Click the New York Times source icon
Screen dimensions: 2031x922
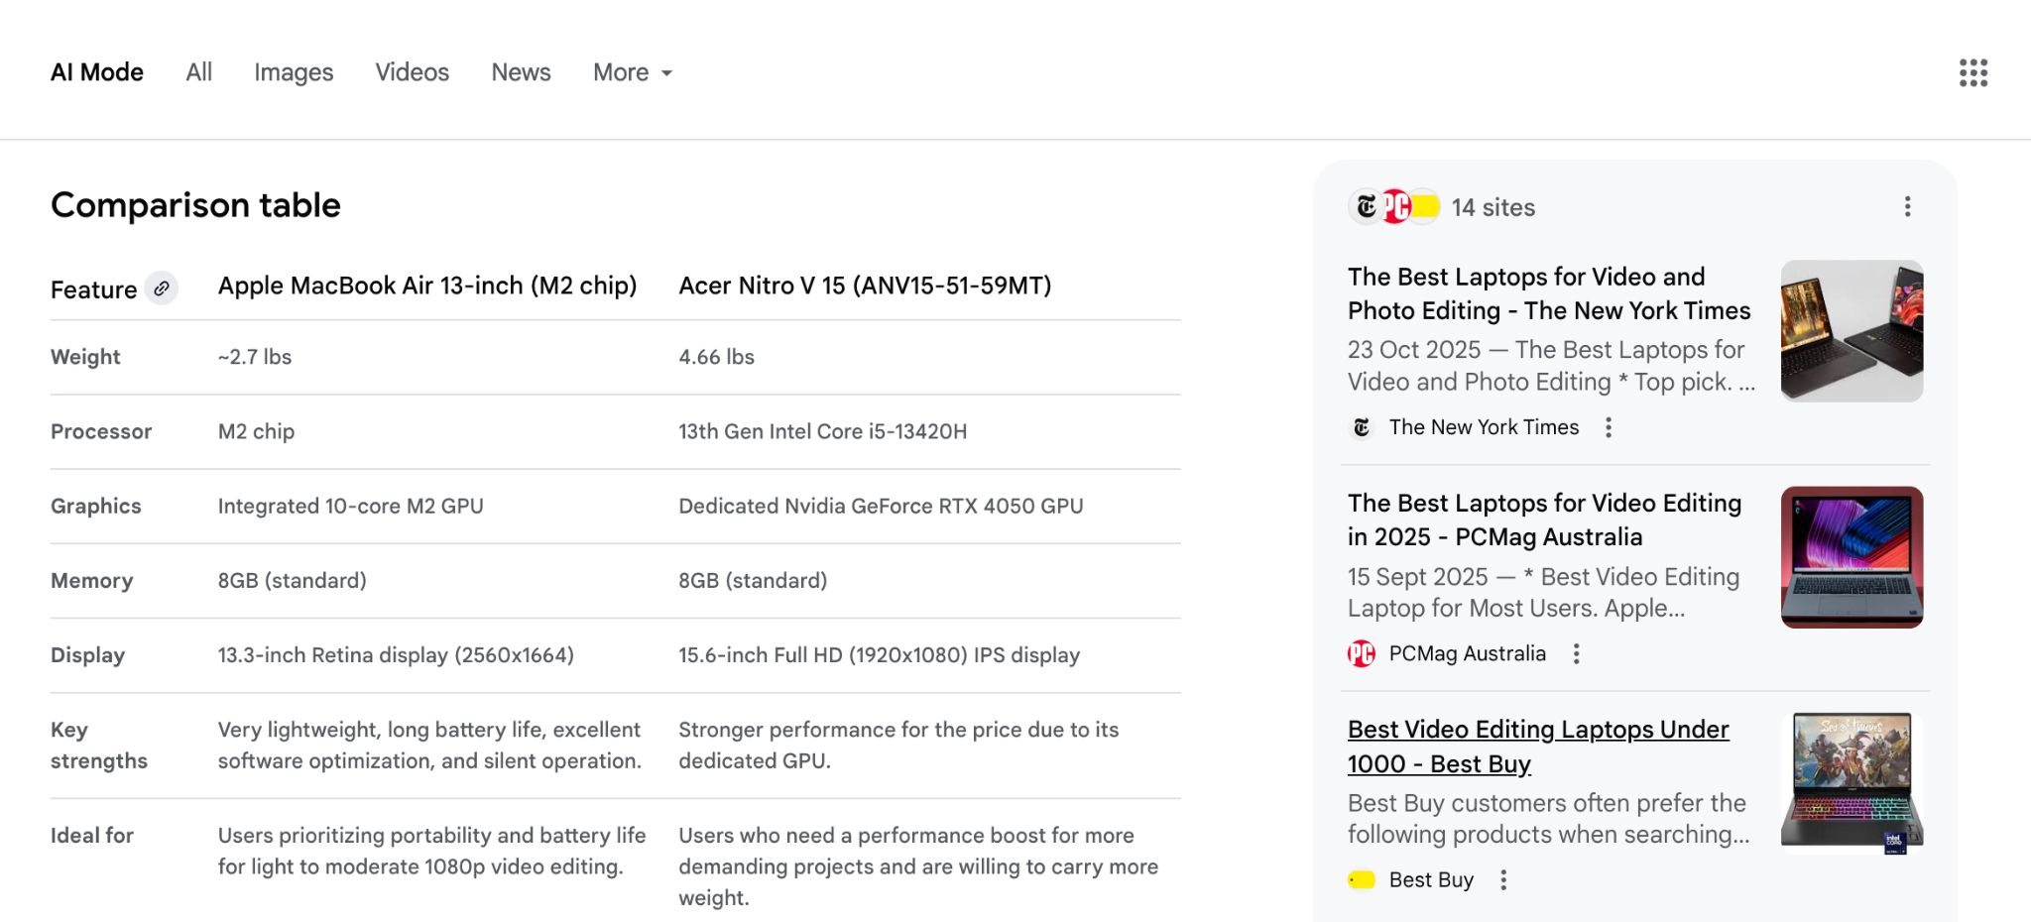(1362, 427)
